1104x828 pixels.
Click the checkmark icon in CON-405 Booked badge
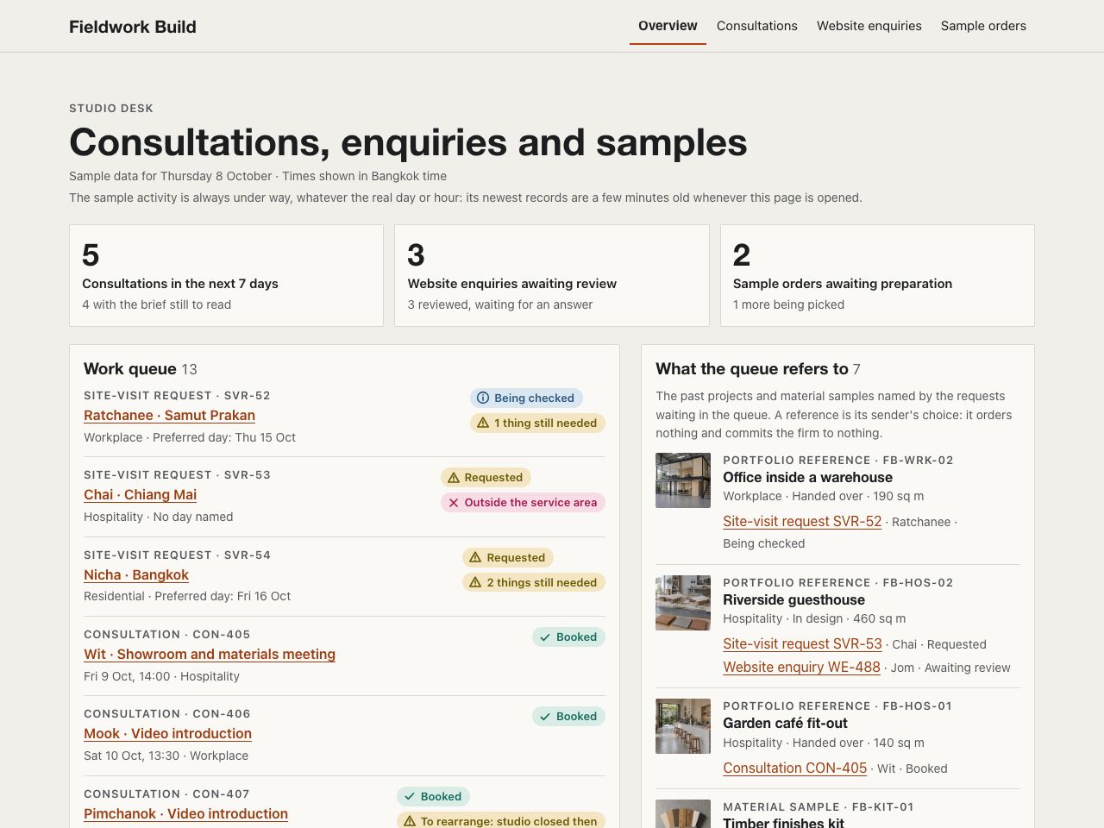pos(545,637)
